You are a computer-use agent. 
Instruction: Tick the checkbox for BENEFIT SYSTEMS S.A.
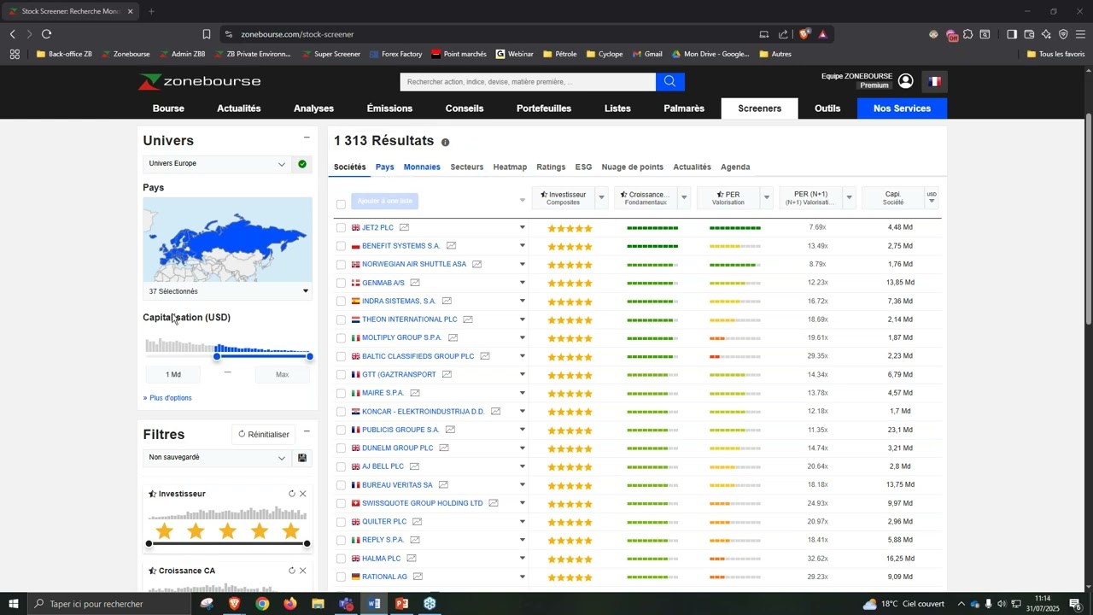point(341,246)
